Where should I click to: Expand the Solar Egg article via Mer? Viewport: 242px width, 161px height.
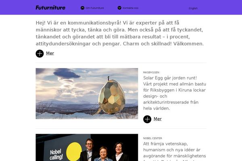coord(158,119)
